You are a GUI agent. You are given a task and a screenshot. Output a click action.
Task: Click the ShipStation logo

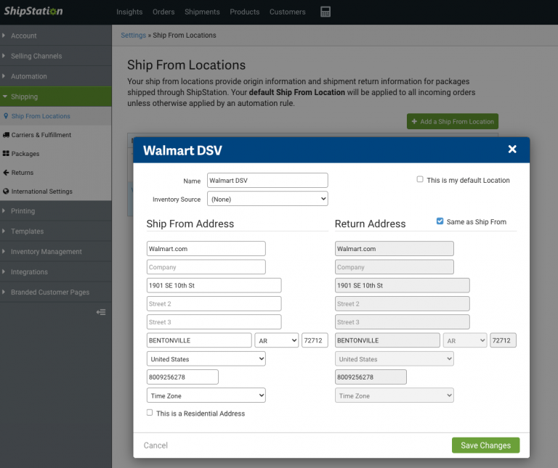33,11
